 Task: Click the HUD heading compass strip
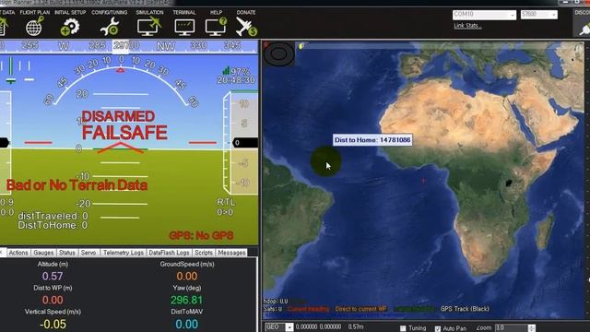[x=129, y=46]
